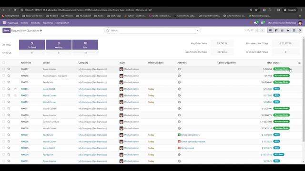Select the checkbox for row P00017
The height and width of the screenshot is (171, 305).
point(4,69)
